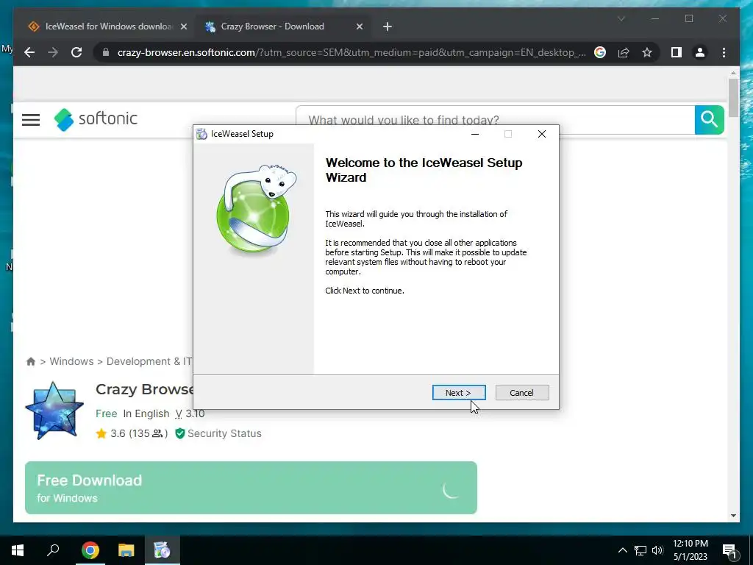Click Crazy Browser star app icon

[x=54, y=411]
